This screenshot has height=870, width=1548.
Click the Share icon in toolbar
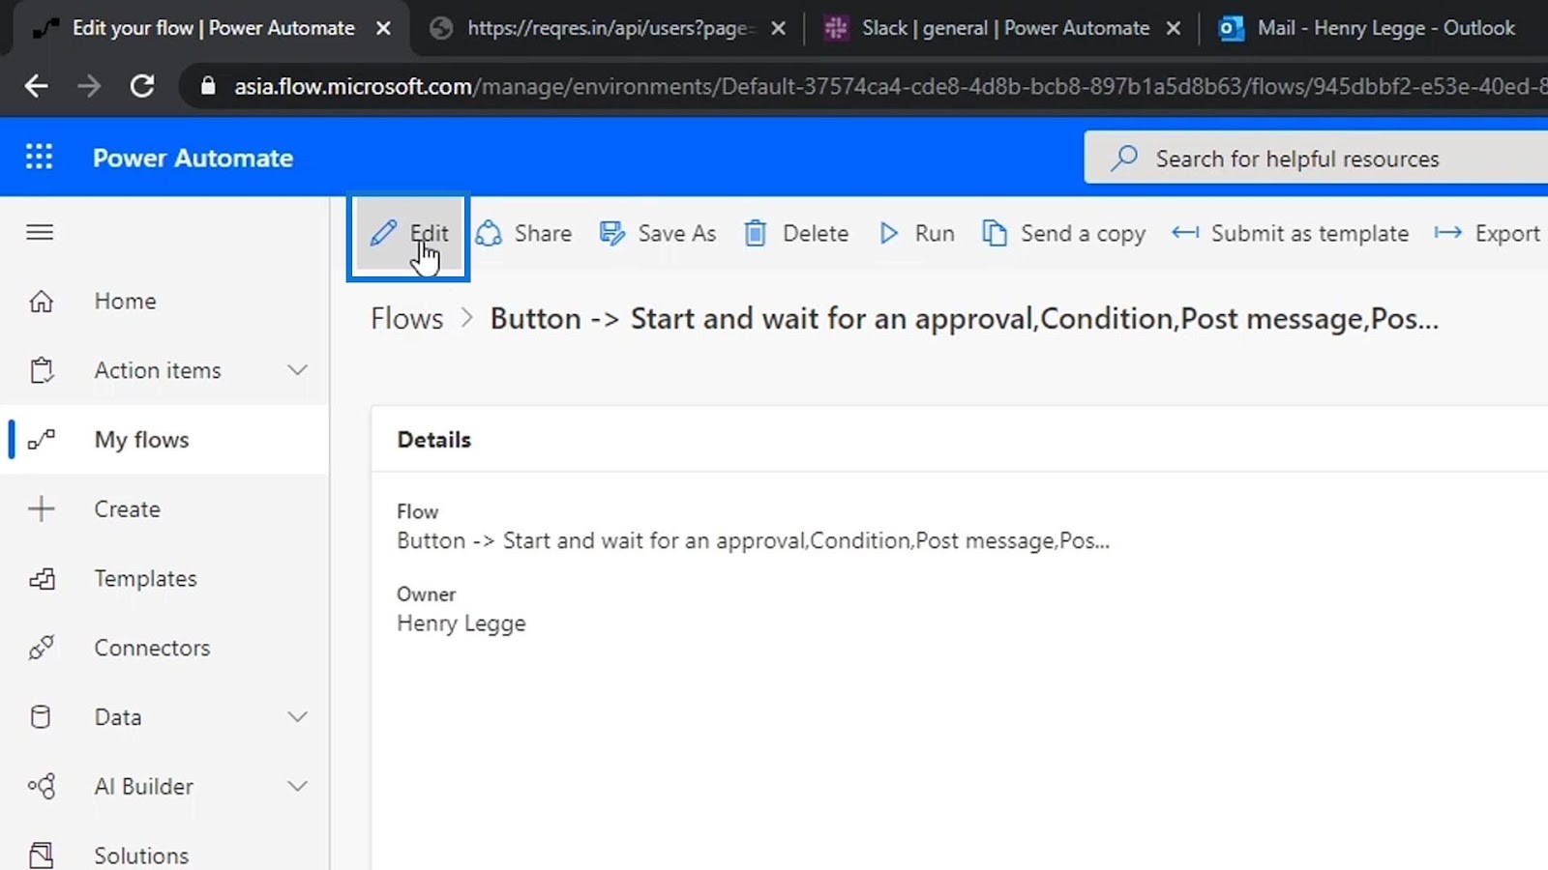(x=489, y=233)
